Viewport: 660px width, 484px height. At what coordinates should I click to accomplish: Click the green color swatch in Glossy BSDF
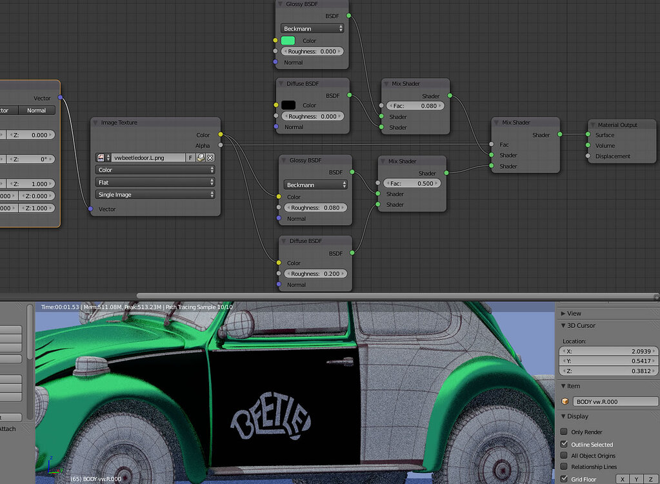click(x=288, y=41)
